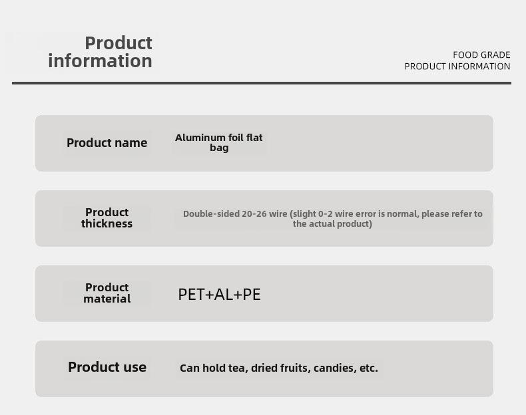
Task: Click the FOOD GRADE text
Action: click(481, 55)
